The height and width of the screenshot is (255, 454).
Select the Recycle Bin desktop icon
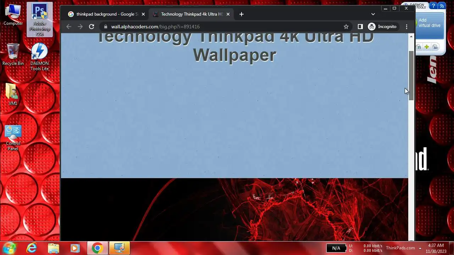(13, 55)
